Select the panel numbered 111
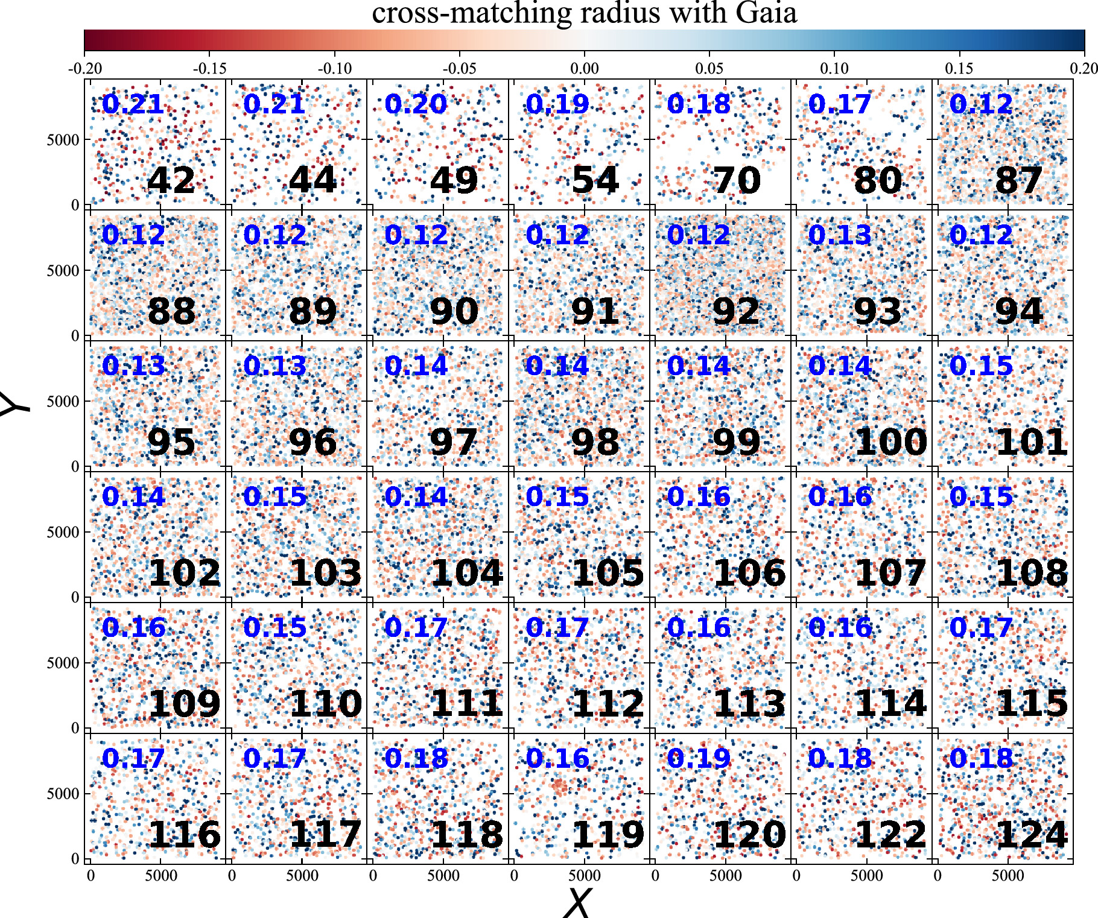 pos(437,668)
